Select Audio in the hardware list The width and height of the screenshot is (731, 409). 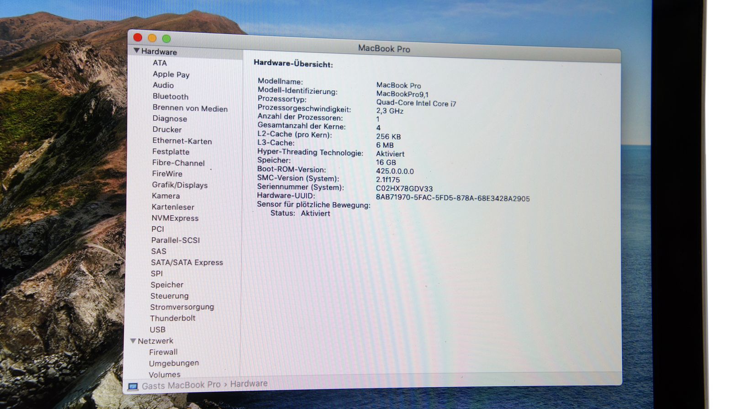click(163, 85)
